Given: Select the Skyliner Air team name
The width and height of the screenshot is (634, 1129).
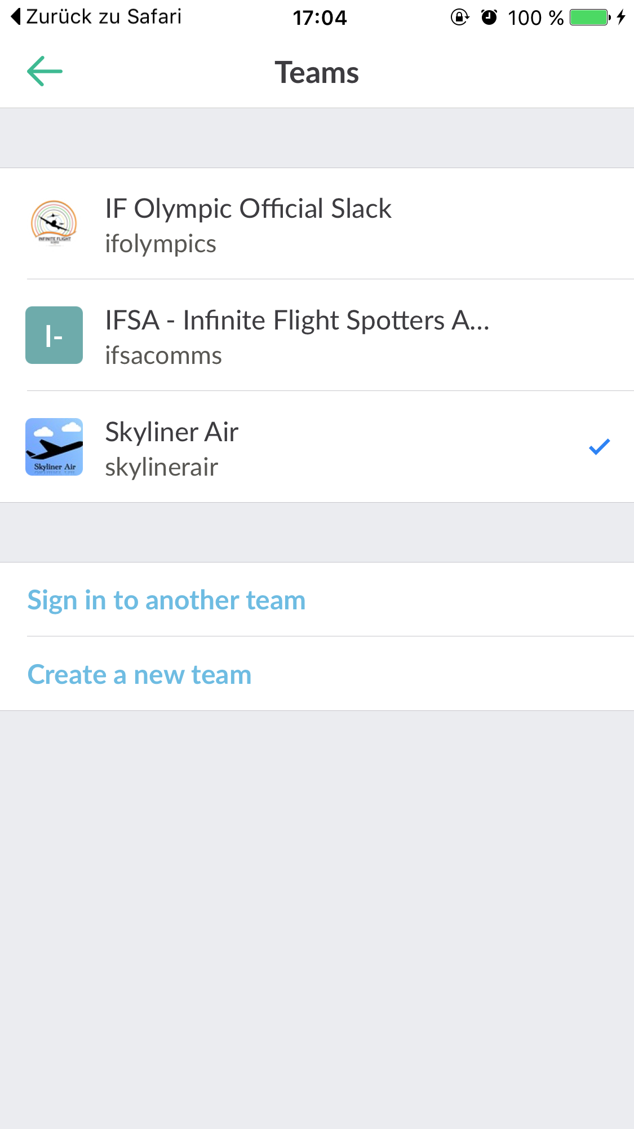Looking at the screenshot, I should (172, 432).
